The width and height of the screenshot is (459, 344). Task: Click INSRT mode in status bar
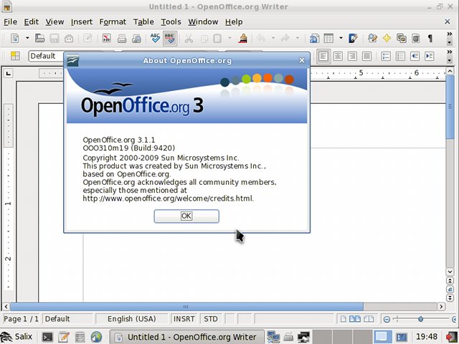click(x=184, y=319)
